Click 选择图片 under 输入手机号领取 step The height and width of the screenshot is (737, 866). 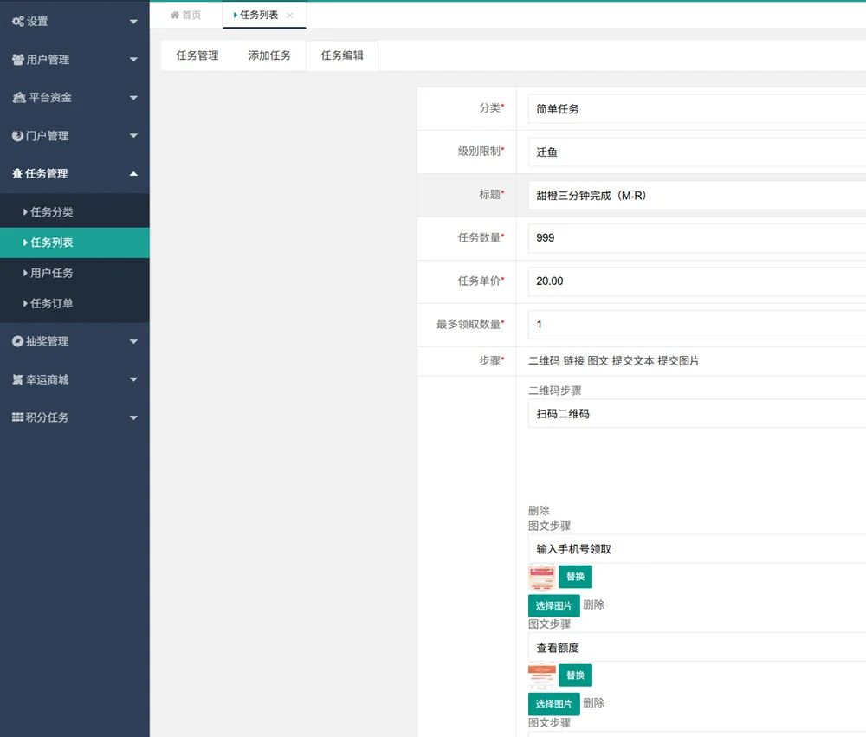click(x=554, y=605)
